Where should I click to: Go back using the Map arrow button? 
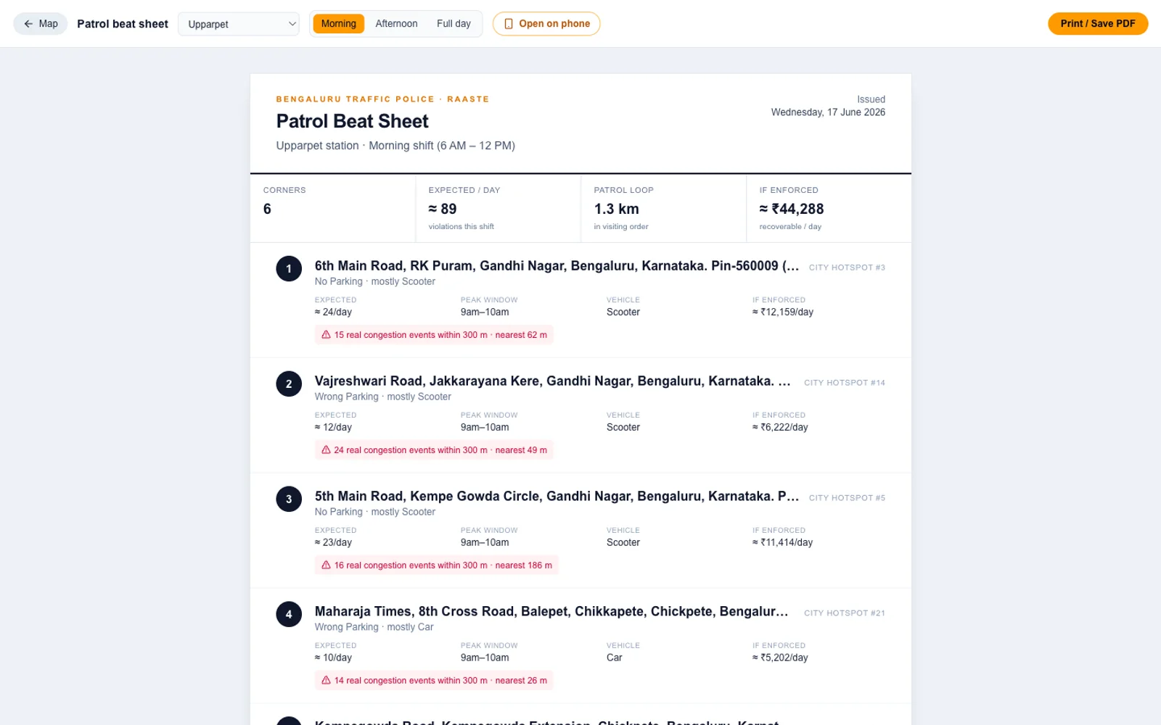41,24
